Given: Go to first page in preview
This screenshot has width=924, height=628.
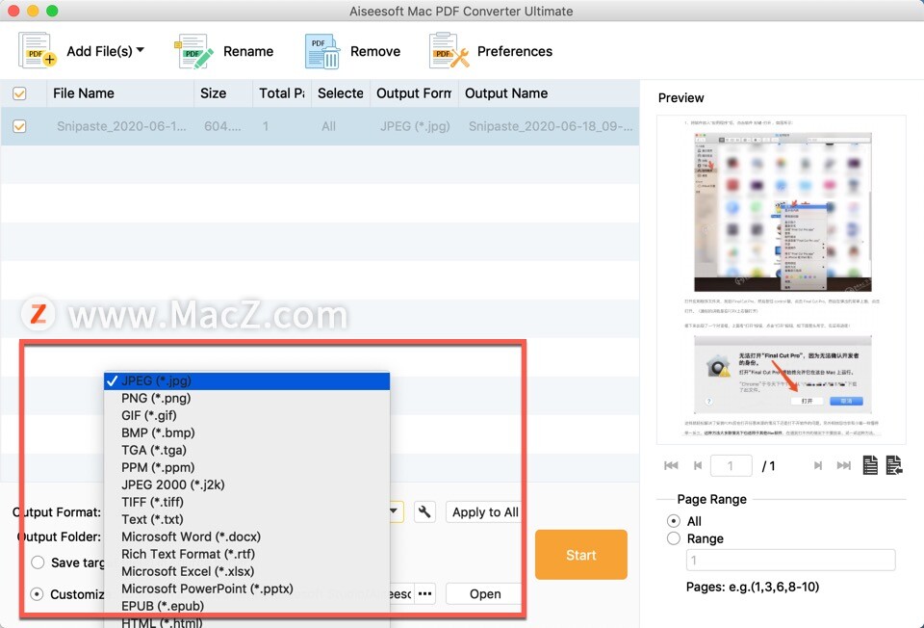Looking at the screenshot, I should (x=671, y=466).
